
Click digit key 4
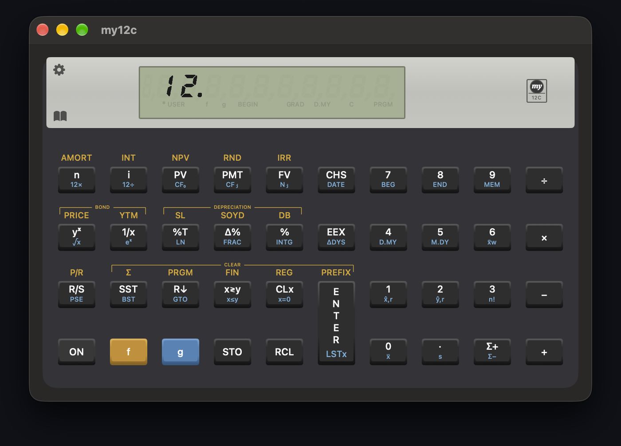coord(388,237)
